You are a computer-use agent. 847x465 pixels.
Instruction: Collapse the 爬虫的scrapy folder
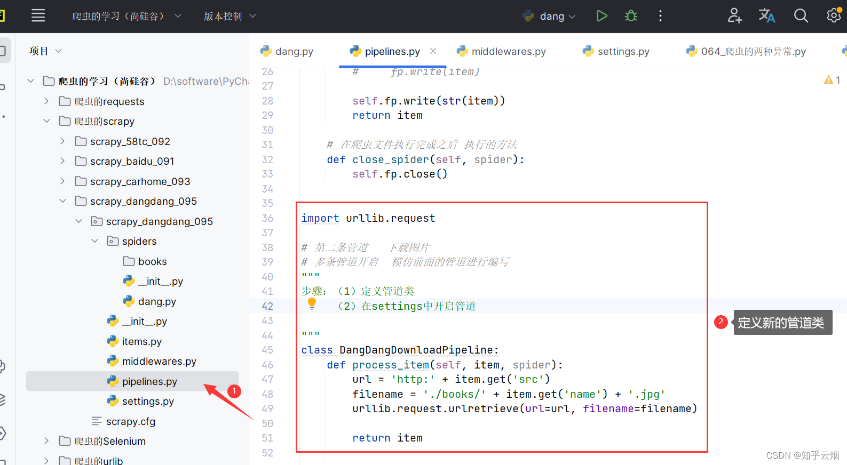46,121
